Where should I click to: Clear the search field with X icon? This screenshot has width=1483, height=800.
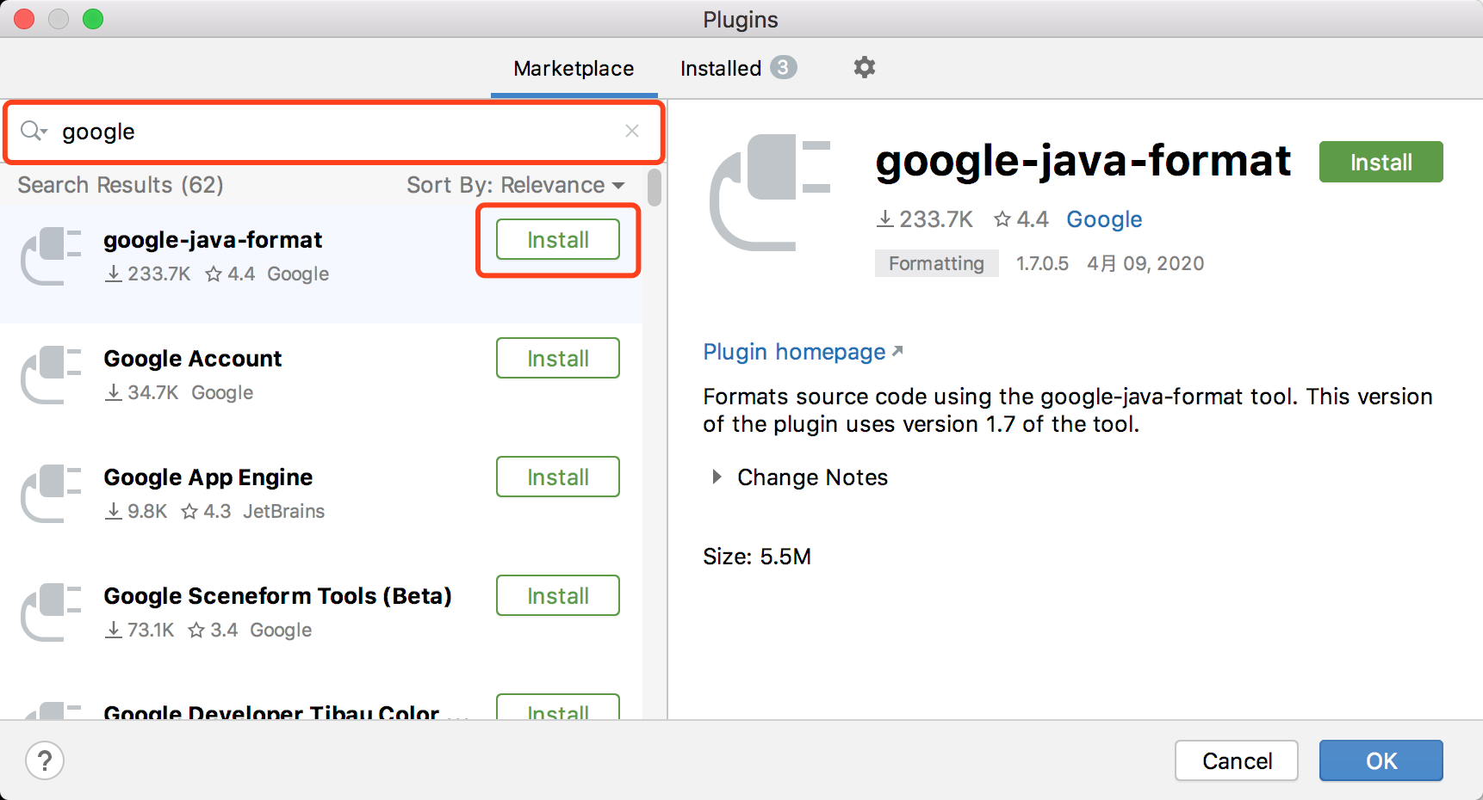(631, 131)
